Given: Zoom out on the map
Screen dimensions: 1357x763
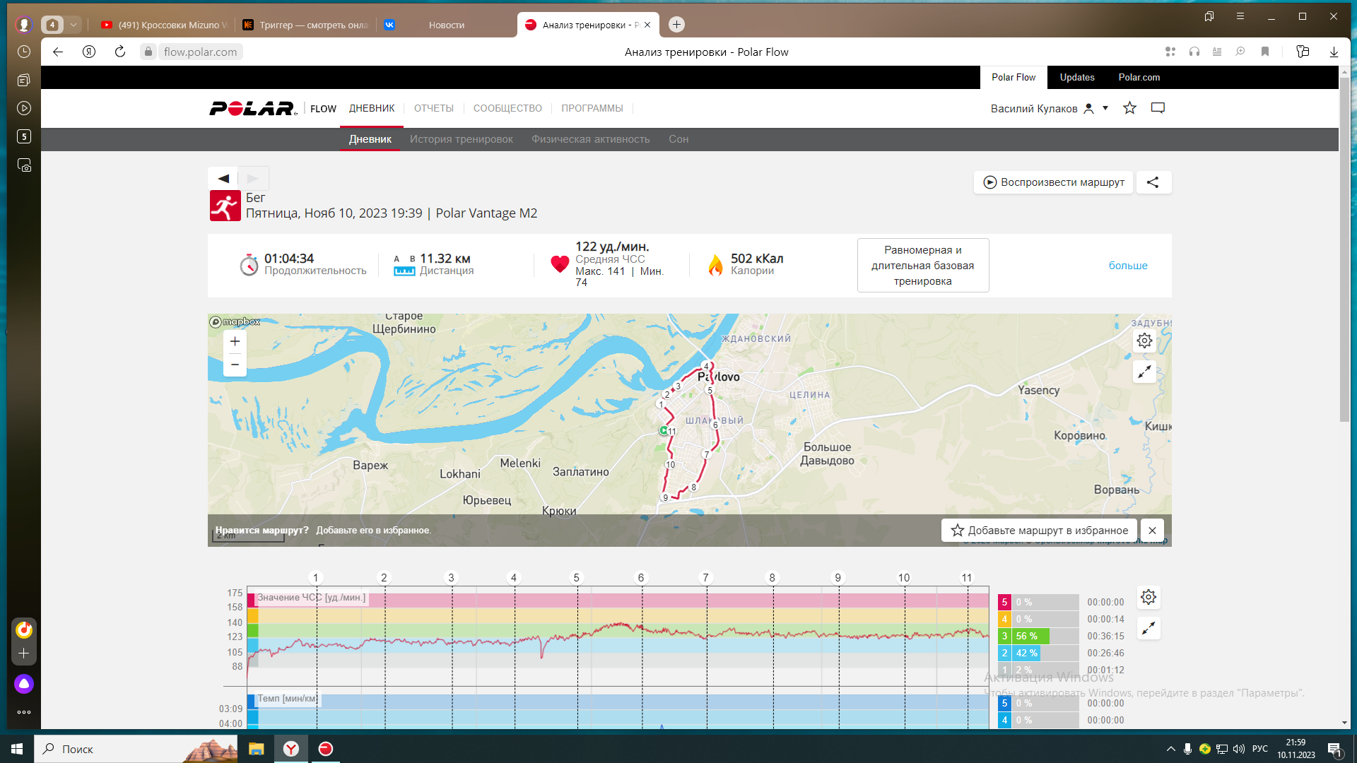Looking at the screenshot, I should tap(235, 365).
